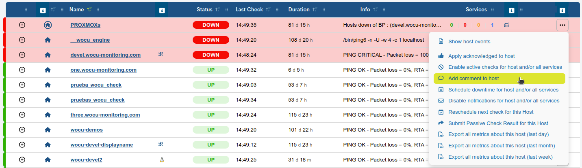Open the __wocu_engine host link

[x=90, y=40]
